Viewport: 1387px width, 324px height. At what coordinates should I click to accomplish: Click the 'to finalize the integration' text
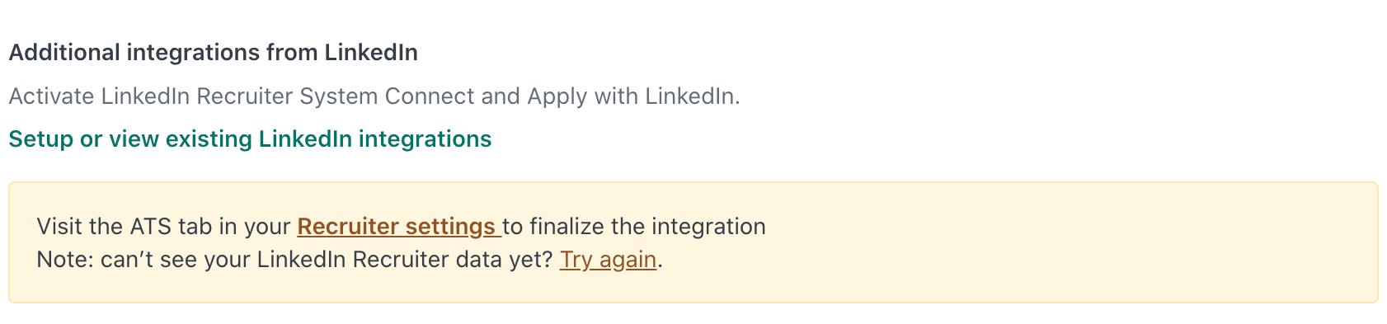pyautogui.click(x=634, y=226)
